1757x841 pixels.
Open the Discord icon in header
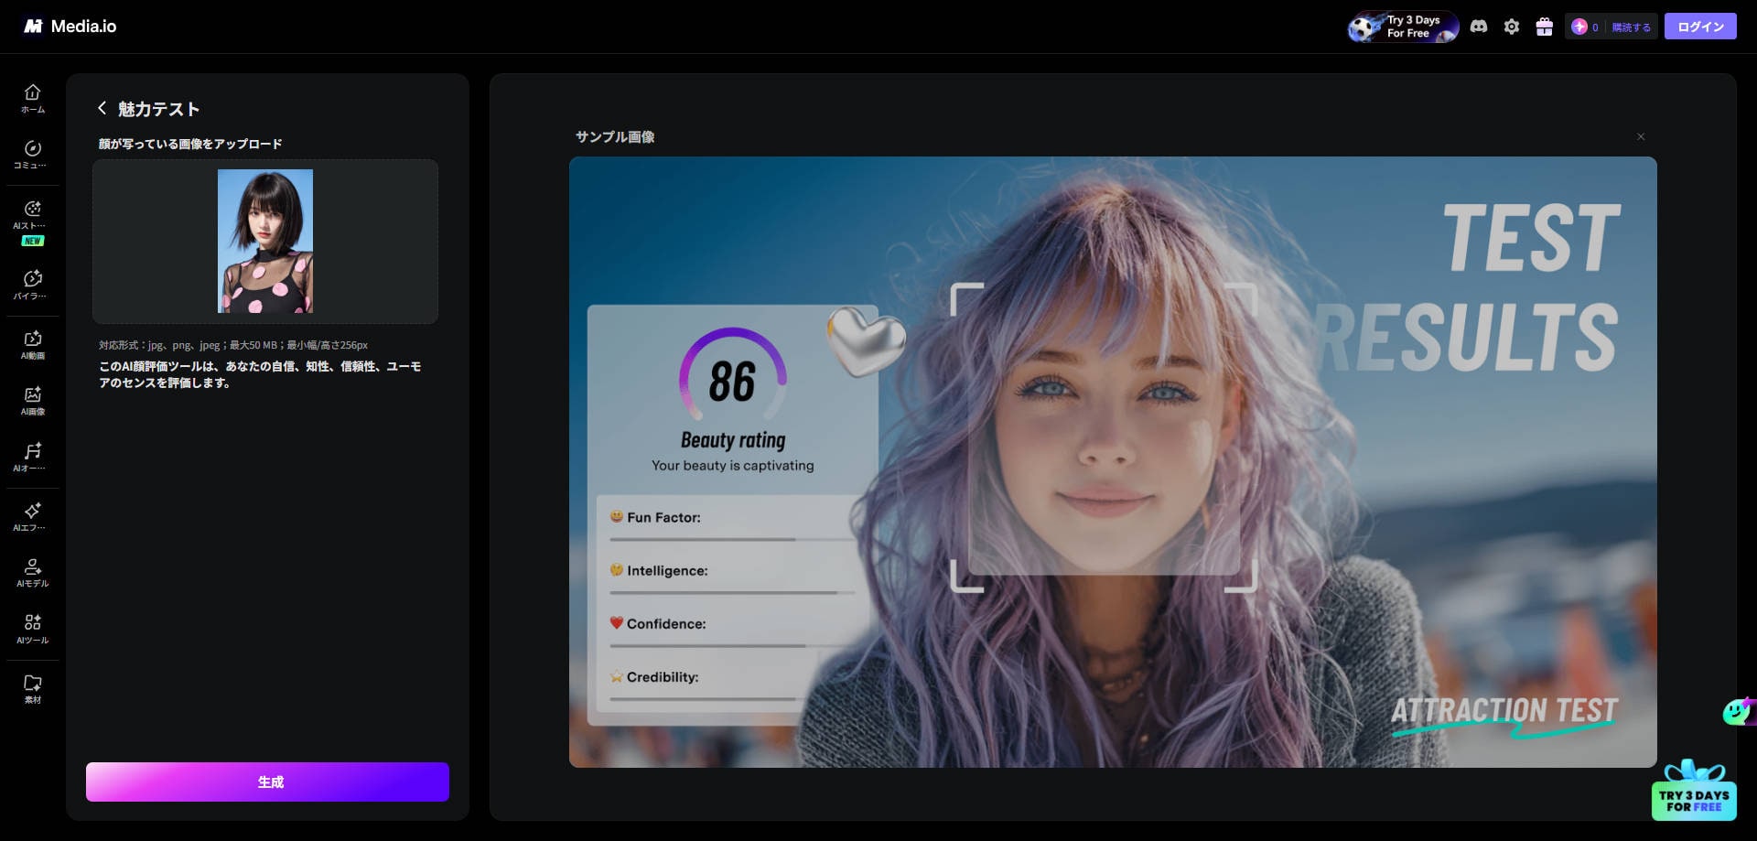(1479, 27)
